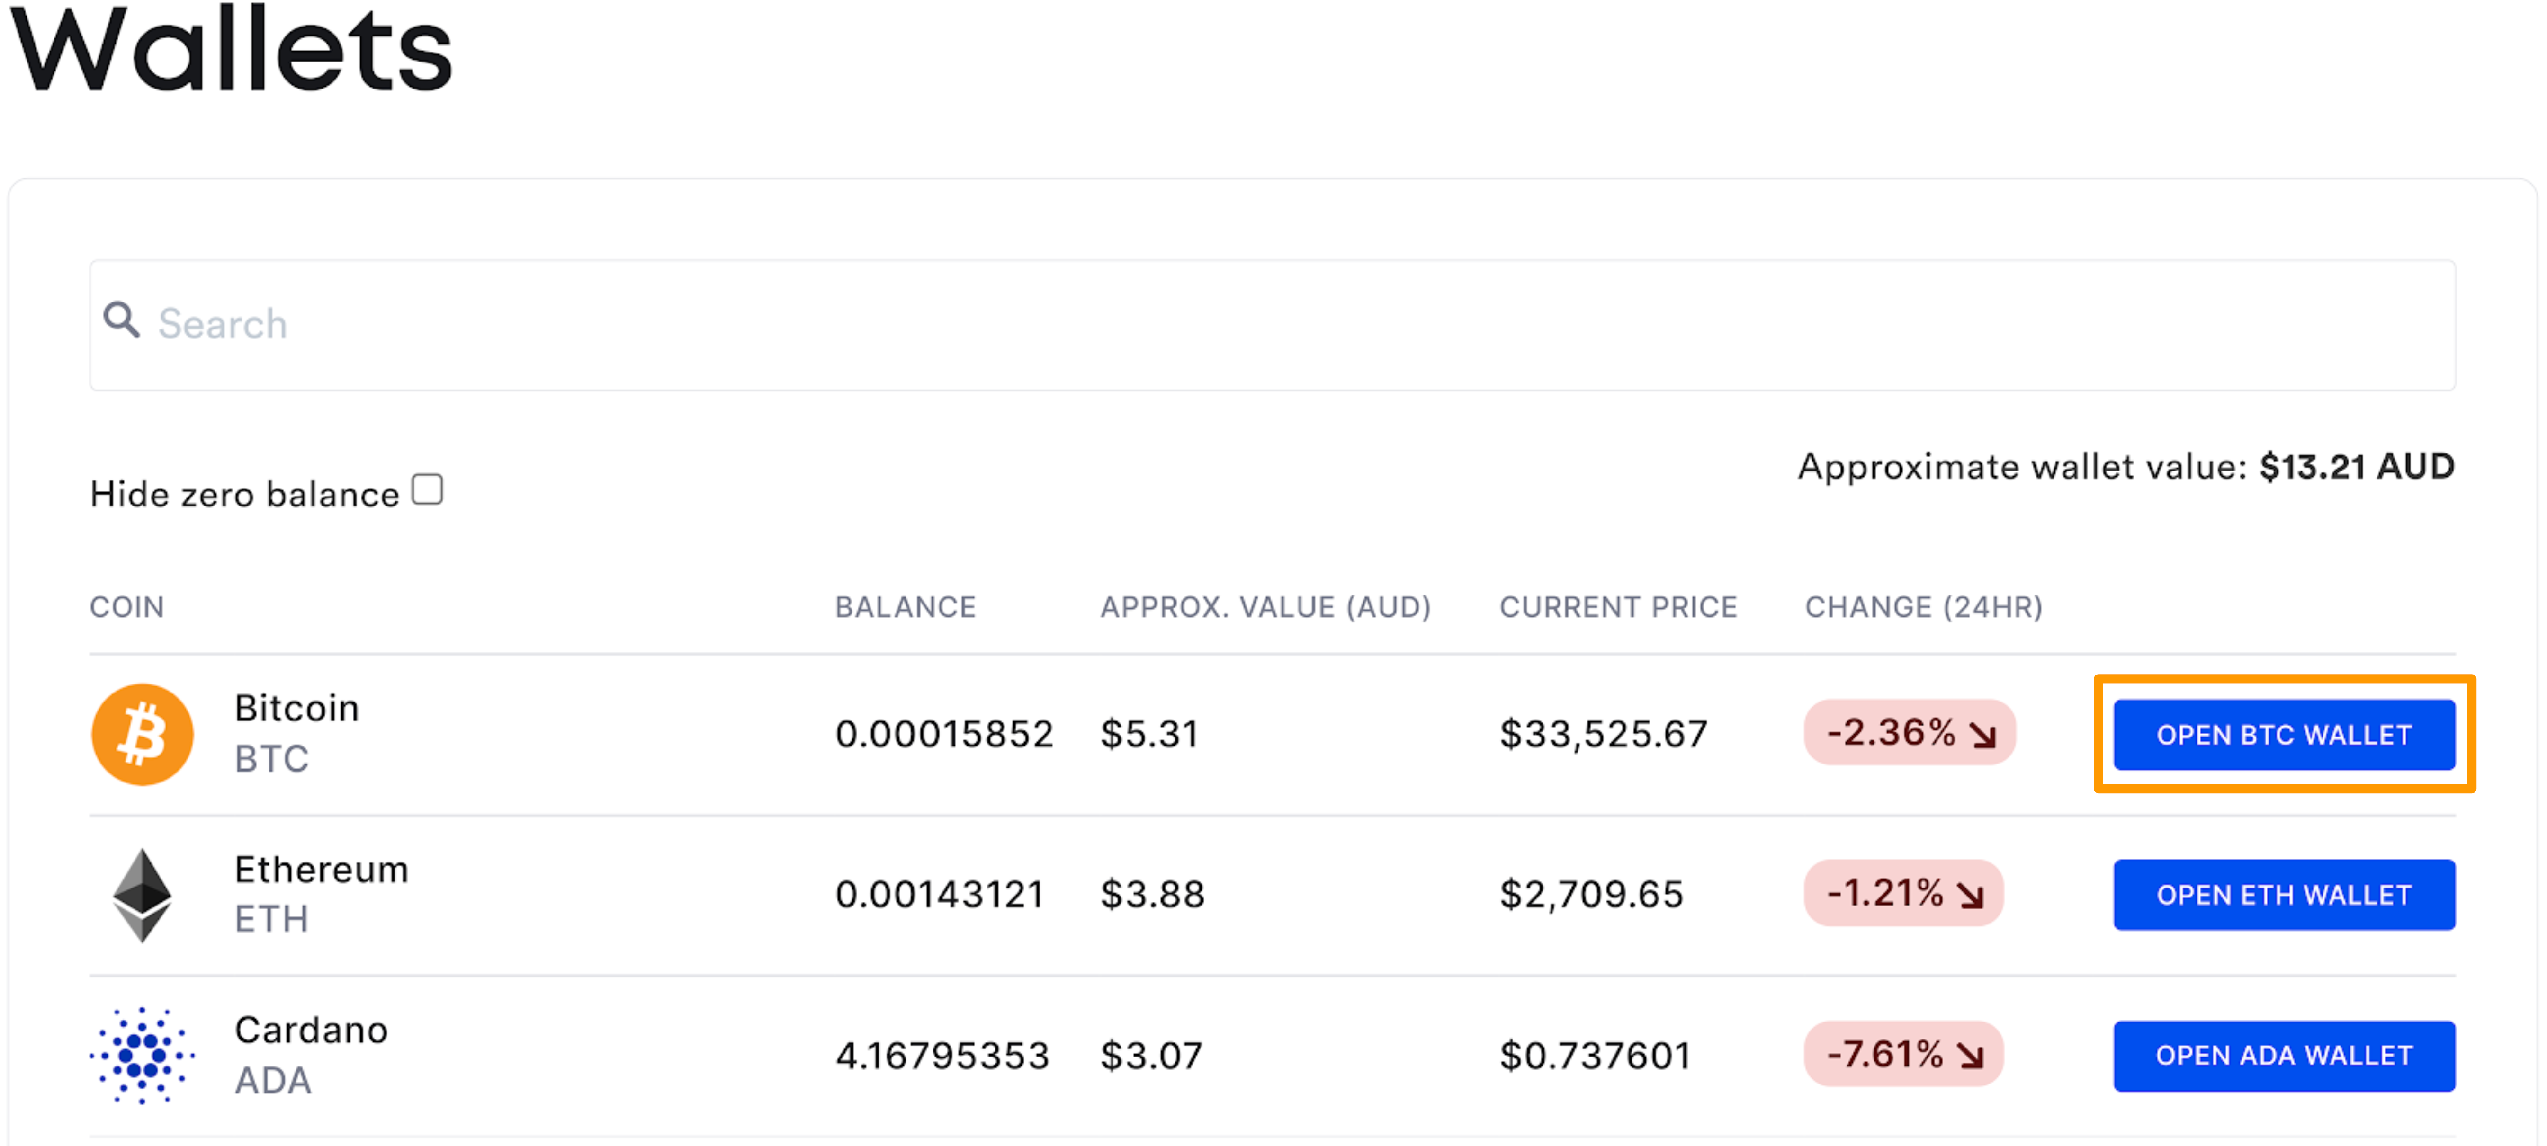Click the Hide zero balance label

click(244, 494)
